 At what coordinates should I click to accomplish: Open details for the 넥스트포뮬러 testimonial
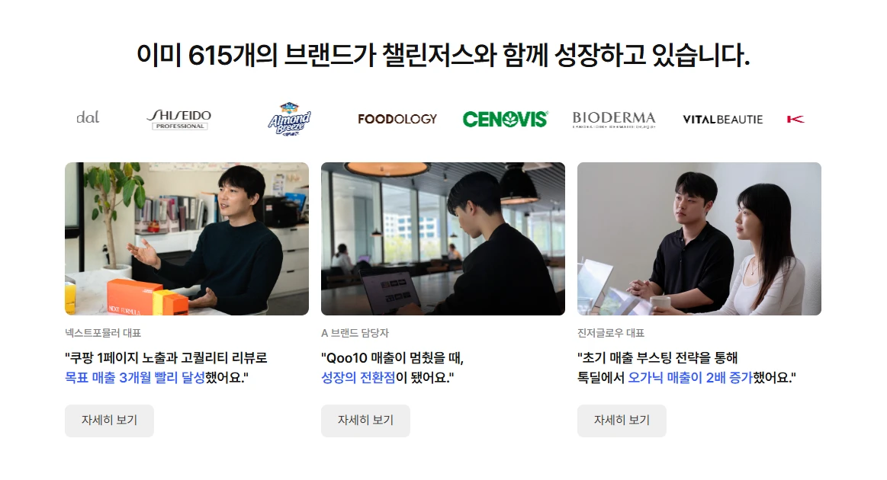click(109, 421)
